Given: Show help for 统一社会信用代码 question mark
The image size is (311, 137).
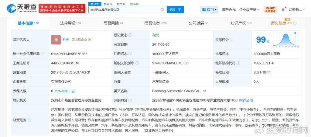Looking at the screenshot, I should coord(43,54).
